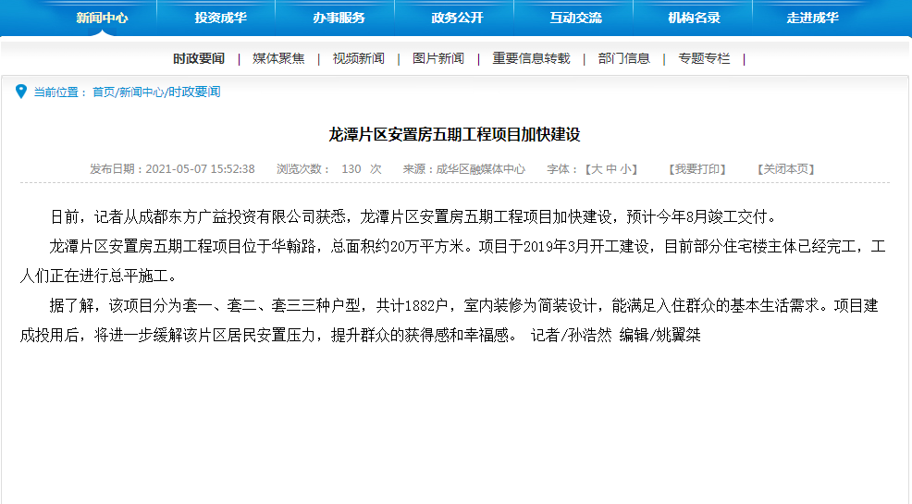
Task: Select the 媒体聚焦 submenu tab
Action: (x=278, y=58)
